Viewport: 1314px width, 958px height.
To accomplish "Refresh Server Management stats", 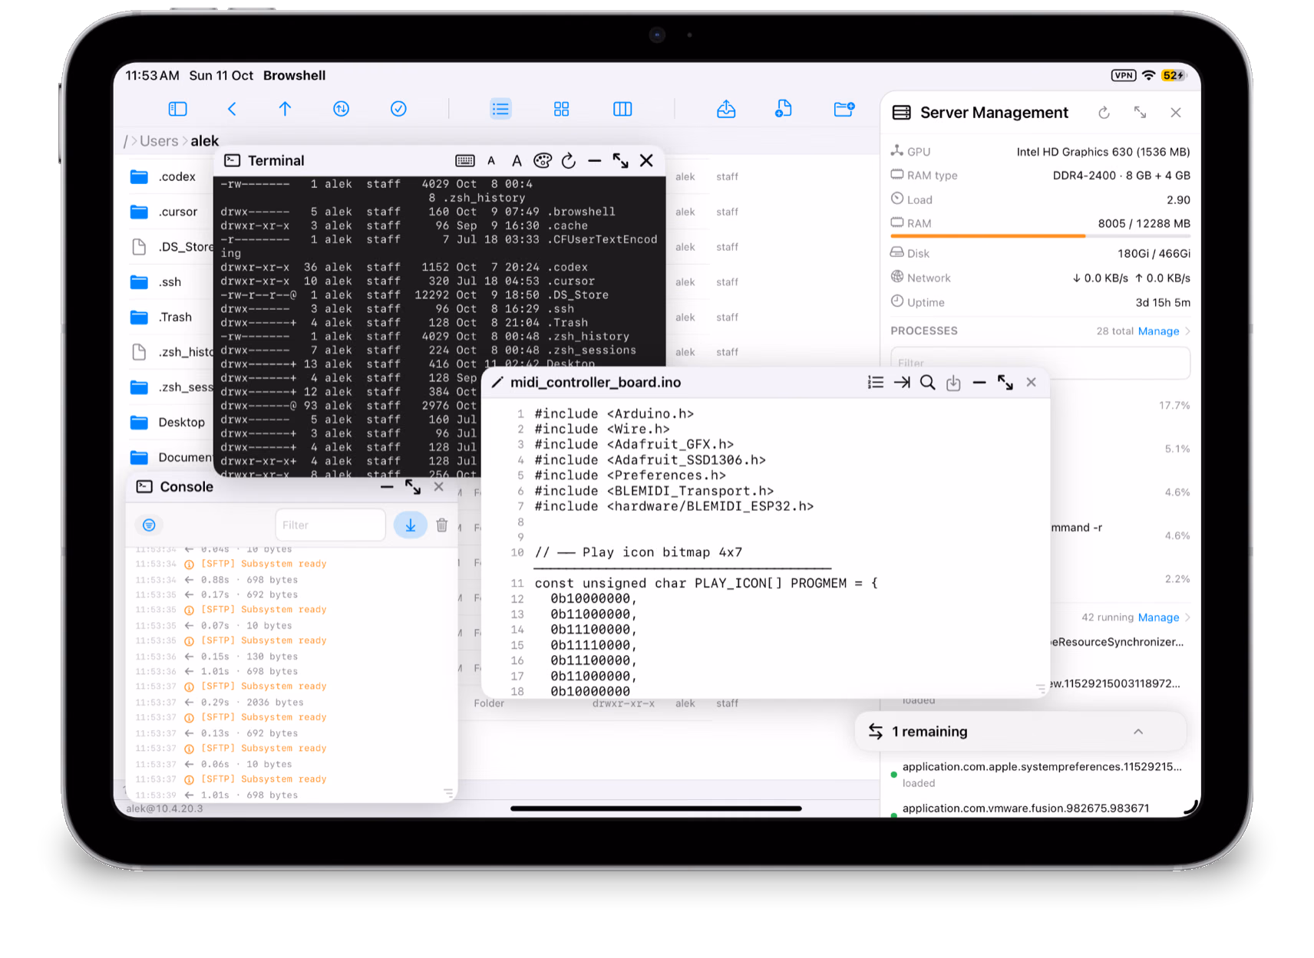I will click(x=1104, y=113).
